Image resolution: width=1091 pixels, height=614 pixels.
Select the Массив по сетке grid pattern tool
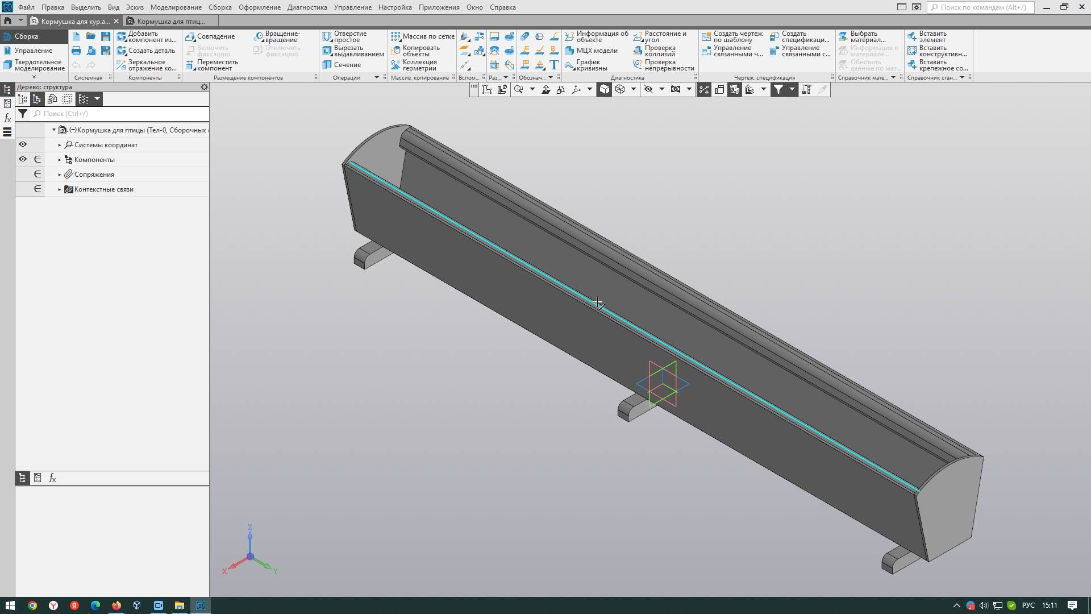422,36
